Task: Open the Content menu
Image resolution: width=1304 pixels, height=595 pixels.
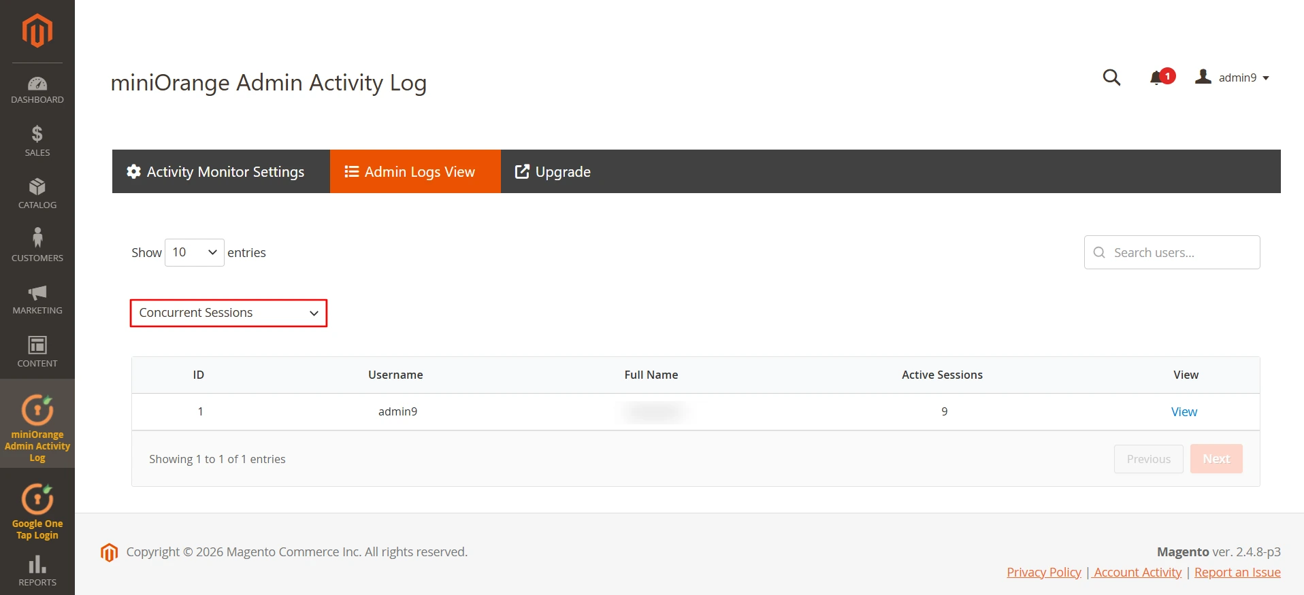Action: [37, 352]
